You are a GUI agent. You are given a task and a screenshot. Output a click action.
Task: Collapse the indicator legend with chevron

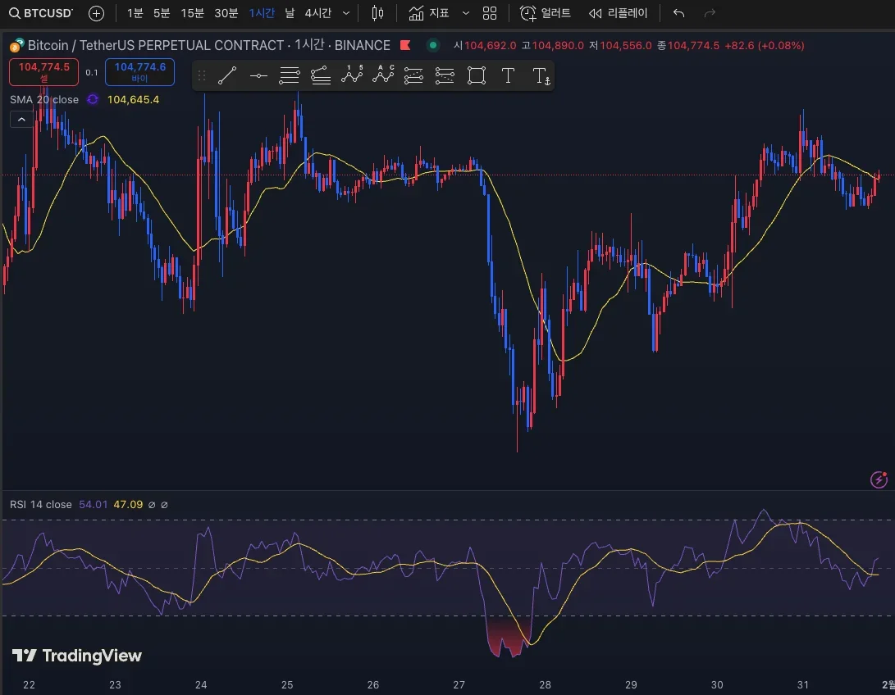(21, 119)
